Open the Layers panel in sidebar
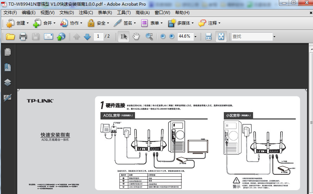 tap(8, 82)
